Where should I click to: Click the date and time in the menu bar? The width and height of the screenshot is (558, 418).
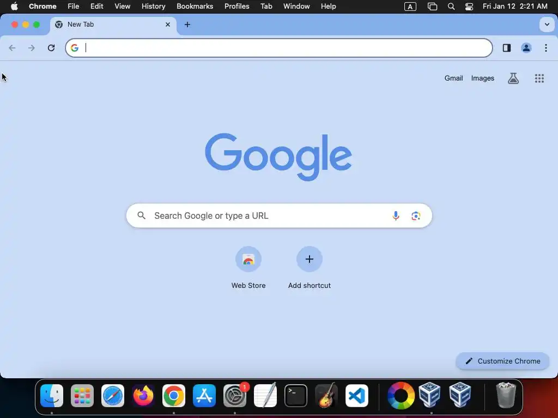click(515, 7)
